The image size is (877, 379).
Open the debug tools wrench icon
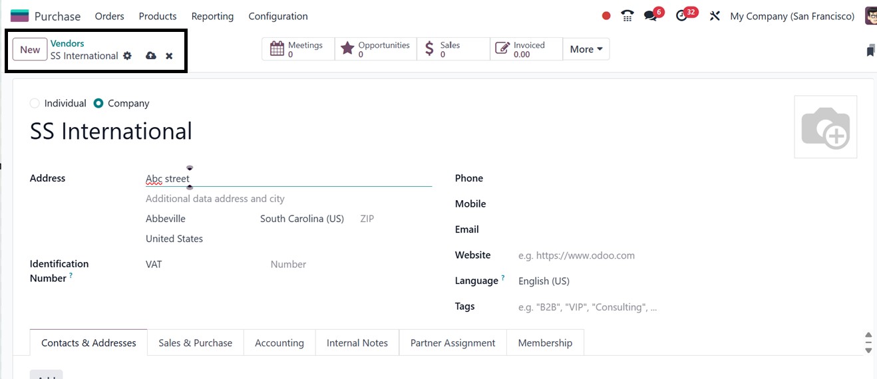pos(715,16)
